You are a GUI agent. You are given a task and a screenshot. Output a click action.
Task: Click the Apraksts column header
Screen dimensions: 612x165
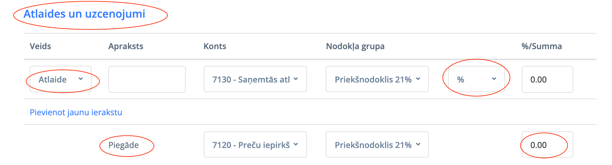(126, 46)
